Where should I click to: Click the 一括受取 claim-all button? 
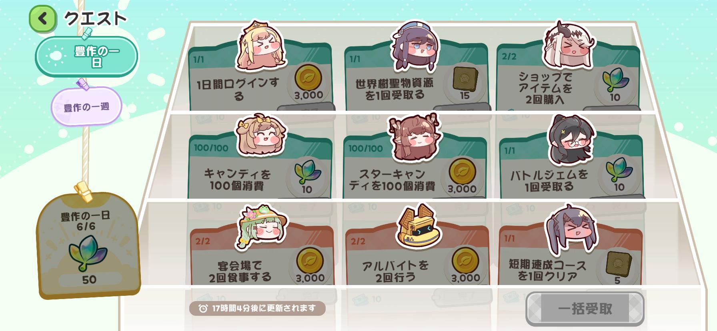(x=585, y=309)
